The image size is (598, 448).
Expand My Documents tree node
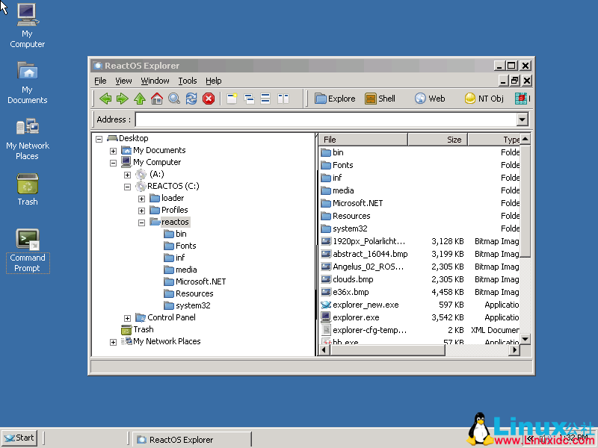pyautogui.click(x=114, y=151)
